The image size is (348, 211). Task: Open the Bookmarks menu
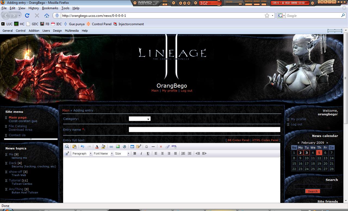[x=50, y=8]
